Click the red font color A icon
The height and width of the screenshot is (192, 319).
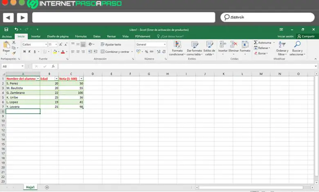tap(63, 51)
